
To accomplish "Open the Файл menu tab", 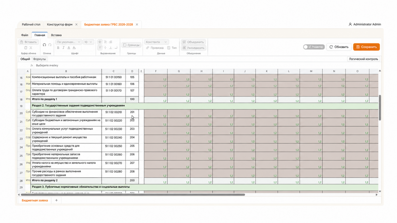I will 25,35.
